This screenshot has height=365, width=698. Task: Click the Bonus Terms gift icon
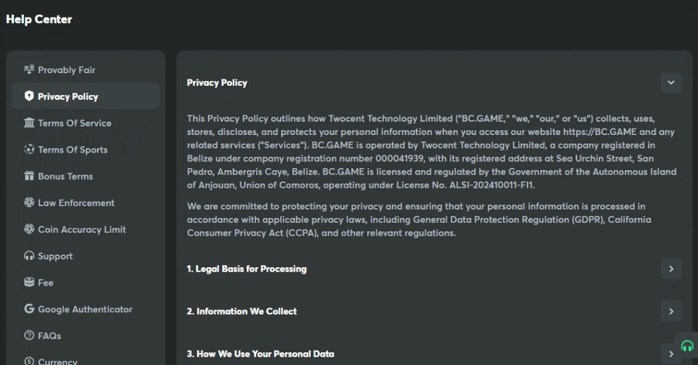click(29, 177)
